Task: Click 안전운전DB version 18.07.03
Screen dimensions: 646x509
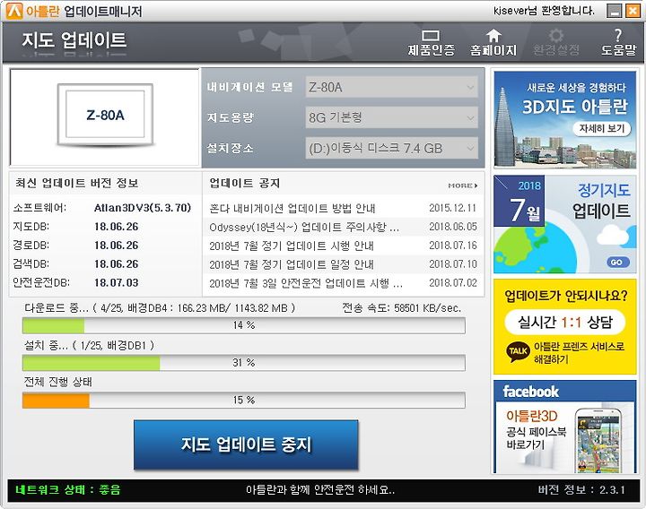Action: 116,282
